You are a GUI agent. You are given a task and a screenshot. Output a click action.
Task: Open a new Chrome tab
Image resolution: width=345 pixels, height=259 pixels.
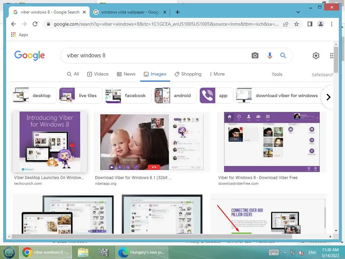pos(178,12)
